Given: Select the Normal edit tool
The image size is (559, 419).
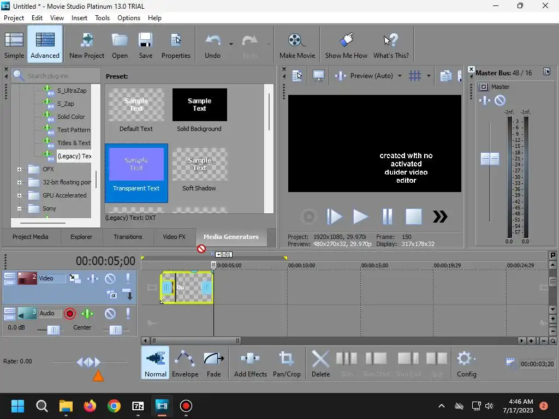Looking at the screenshot, I should [x=156, y=363].
